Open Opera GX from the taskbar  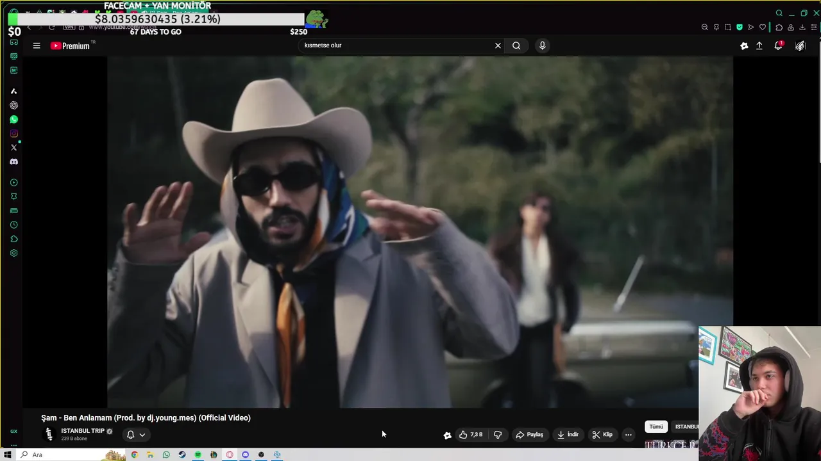coord(230,455)
